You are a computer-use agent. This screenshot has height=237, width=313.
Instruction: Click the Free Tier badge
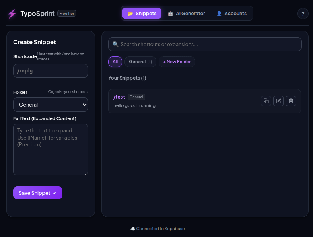click(x=67, y=14)
